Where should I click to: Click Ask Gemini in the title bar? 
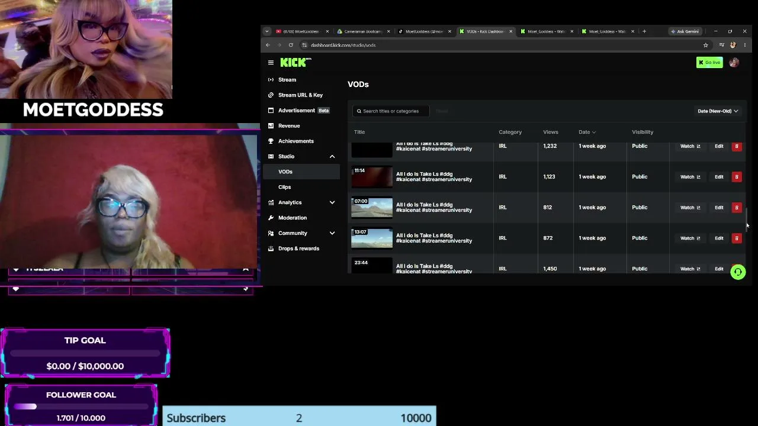[685, 31]
